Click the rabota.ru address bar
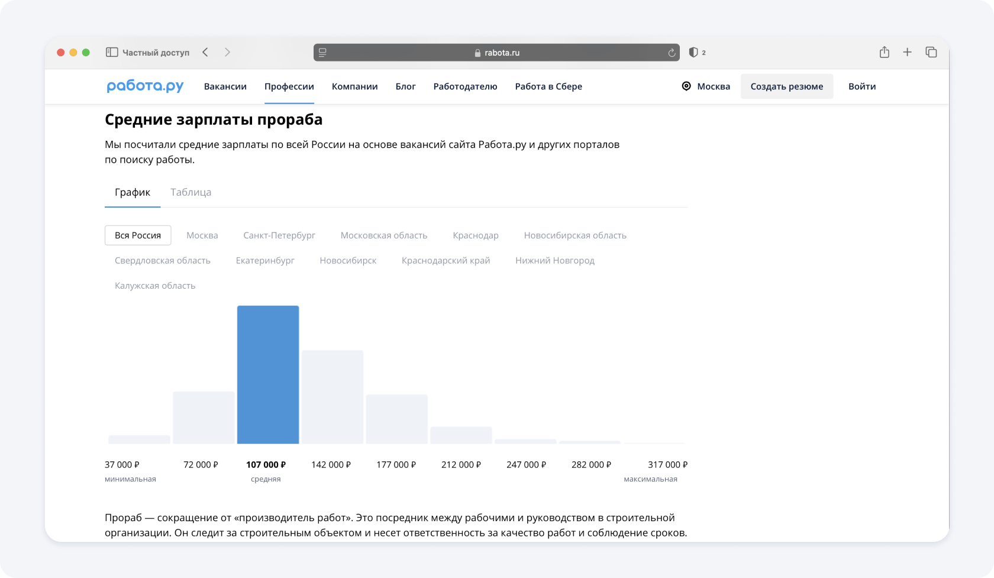This screenshot has height=578, width=994. coord(496,53)
